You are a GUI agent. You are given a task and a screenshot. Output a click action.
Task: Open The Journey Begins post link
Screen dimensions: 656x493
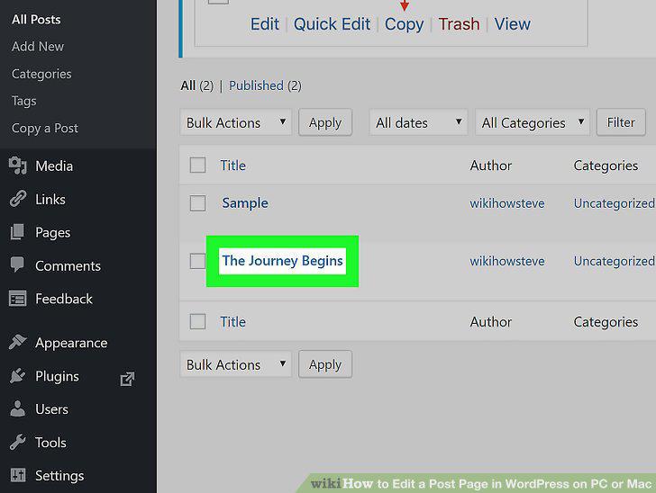[x=282, y=261]
